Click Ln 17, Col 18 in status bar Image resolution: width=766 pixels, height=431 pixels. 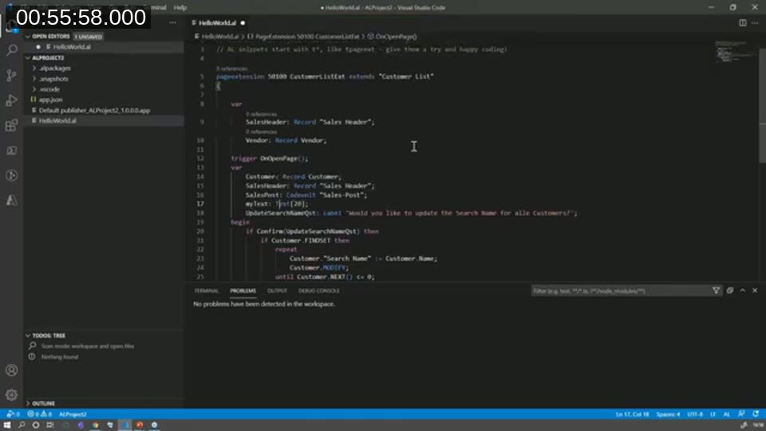point(632,414)
